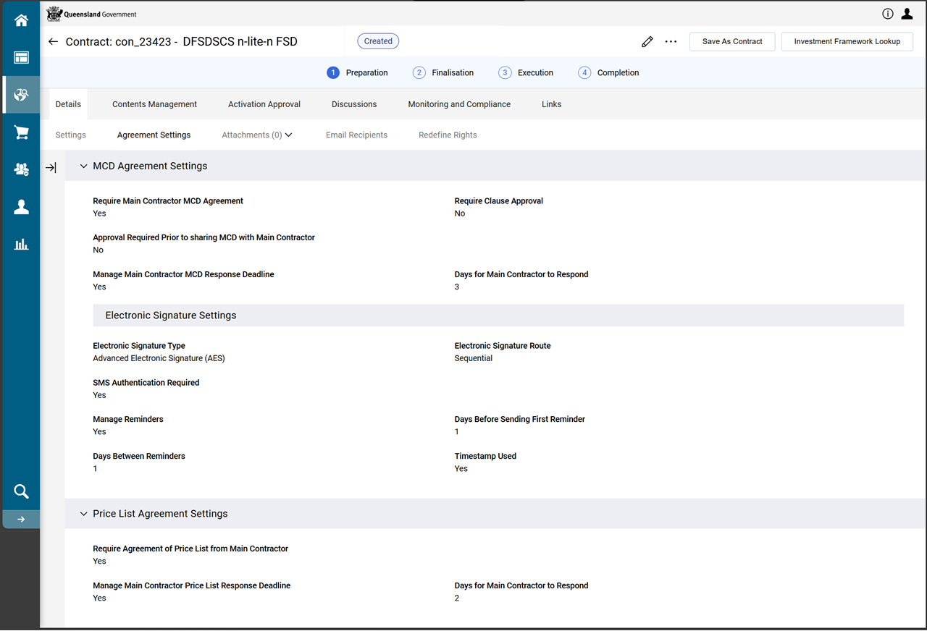Click the pencil edit icon on contract header
Image resolution: width=927 pixels, height=631 pixels.
pyautogui.click(x=647, y=41)
